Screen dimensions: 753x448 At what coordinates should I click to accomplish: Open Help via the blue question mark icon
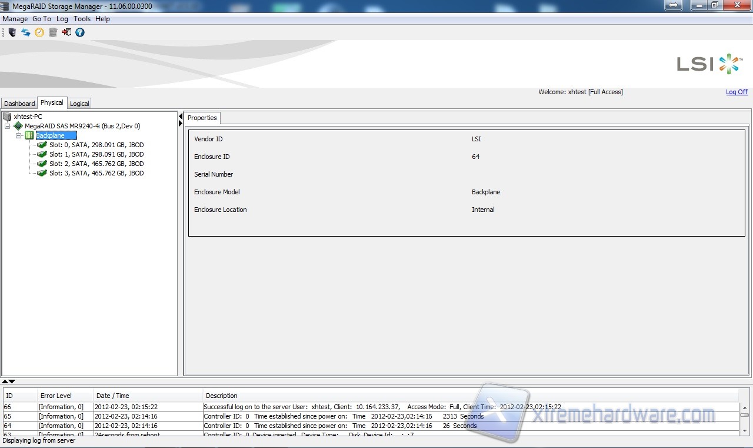(x=80, y=32)
